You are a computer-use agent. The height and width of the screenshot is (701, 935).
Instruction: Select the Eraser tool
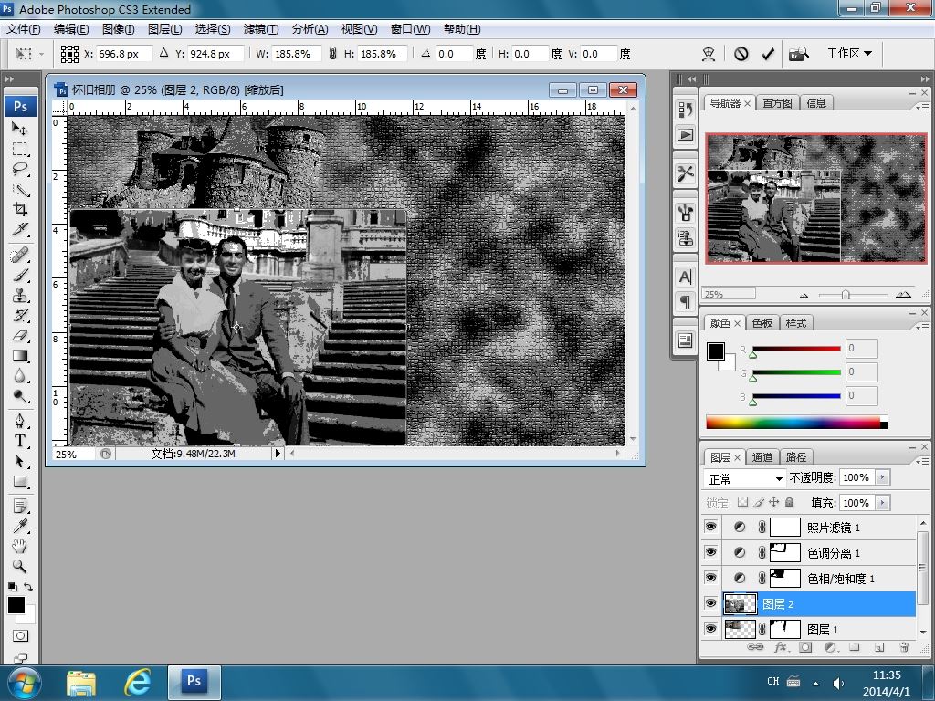19,336
